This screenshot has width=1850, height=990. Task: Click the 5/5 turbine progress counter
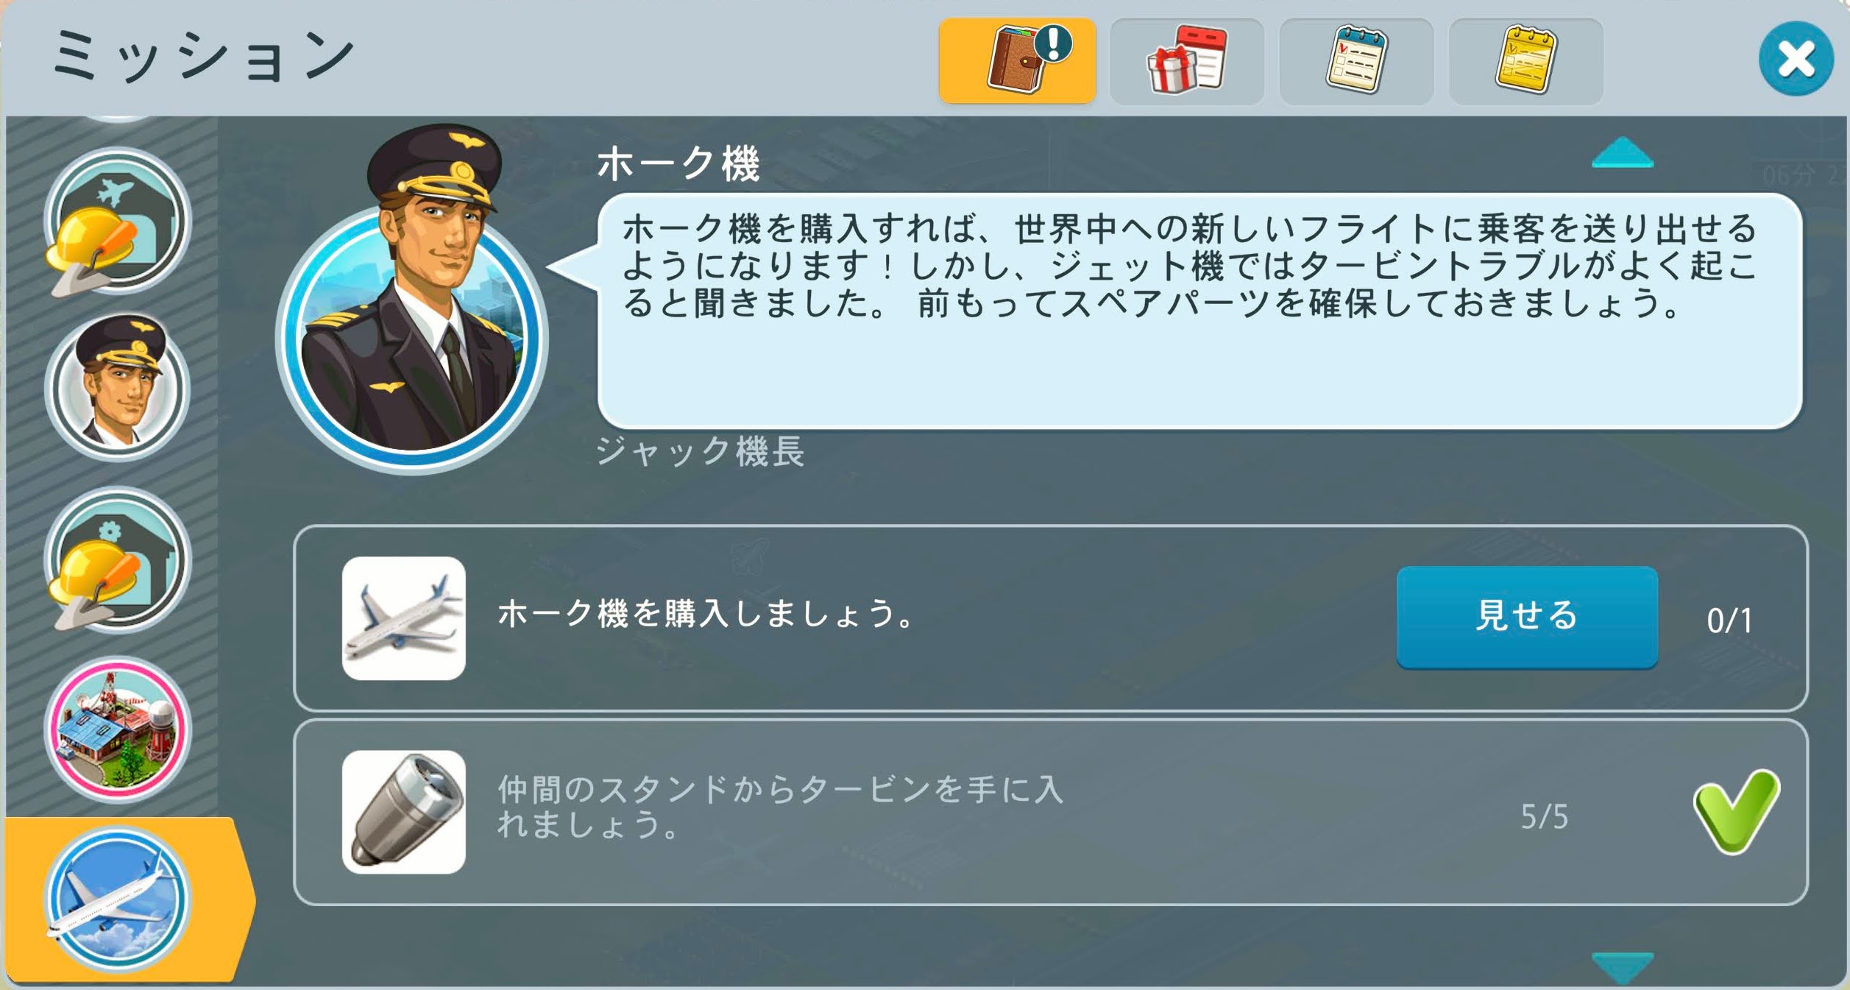1544,816
